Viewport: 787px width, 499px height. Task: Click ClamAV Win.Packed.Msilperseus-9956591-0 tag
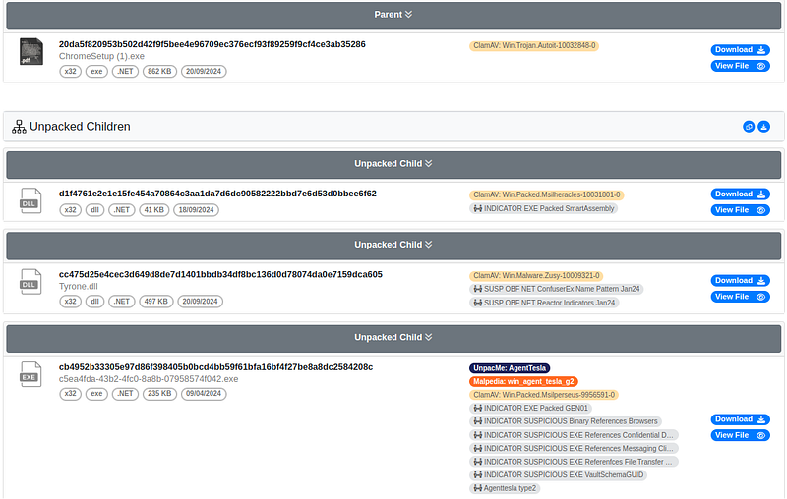click(544, 395)
